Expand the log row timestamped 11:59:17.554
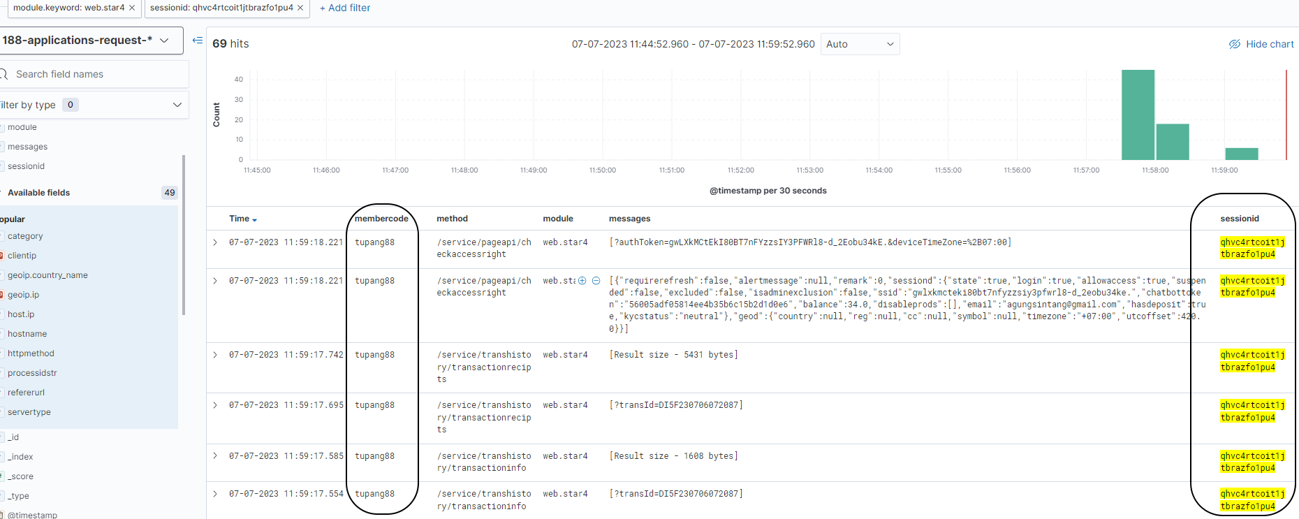The width and height of the screenshot is (1299, 519). click(x=215, y=494)
